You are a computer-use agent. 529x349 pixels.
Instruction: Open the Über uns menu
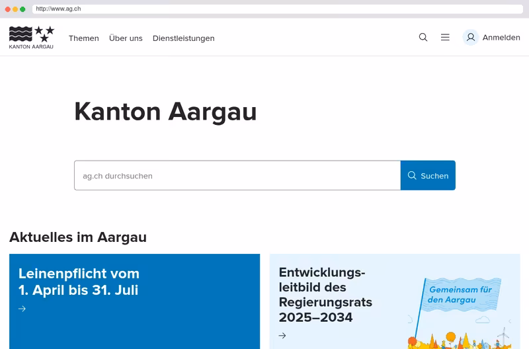pos(126,38)
